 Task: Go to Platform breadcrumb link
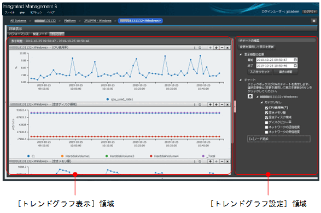coord(70,21)
